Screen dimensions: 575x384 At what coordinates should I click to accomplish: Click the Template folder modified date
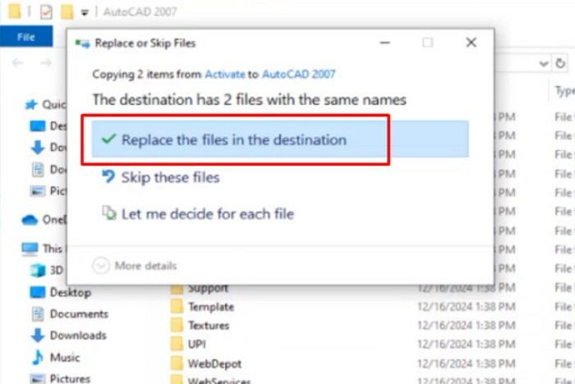(466, 306)
